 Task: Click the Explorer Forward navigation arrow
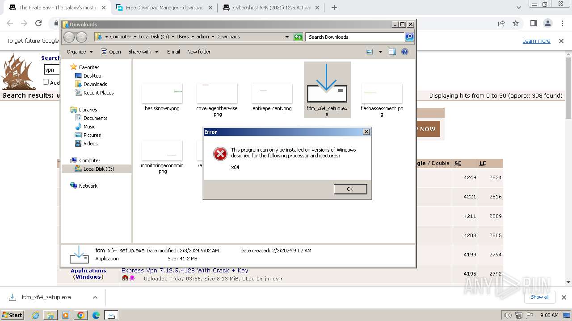[x=81, y=37]
